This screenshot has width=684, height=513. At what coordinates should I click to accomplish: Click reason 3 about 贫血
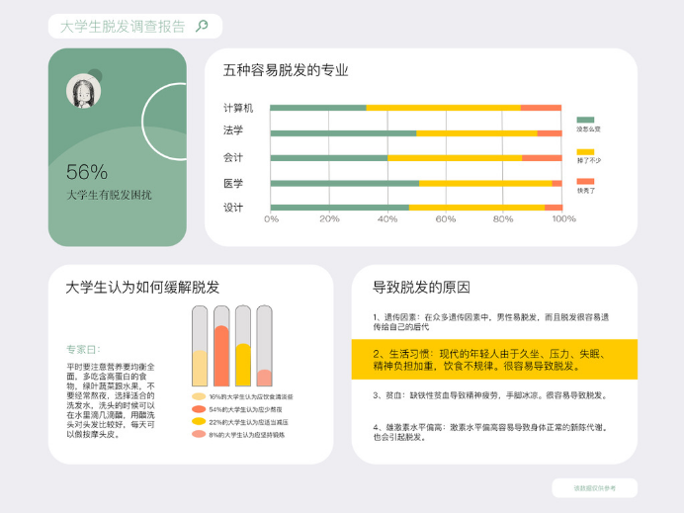(x=490, y=395)
